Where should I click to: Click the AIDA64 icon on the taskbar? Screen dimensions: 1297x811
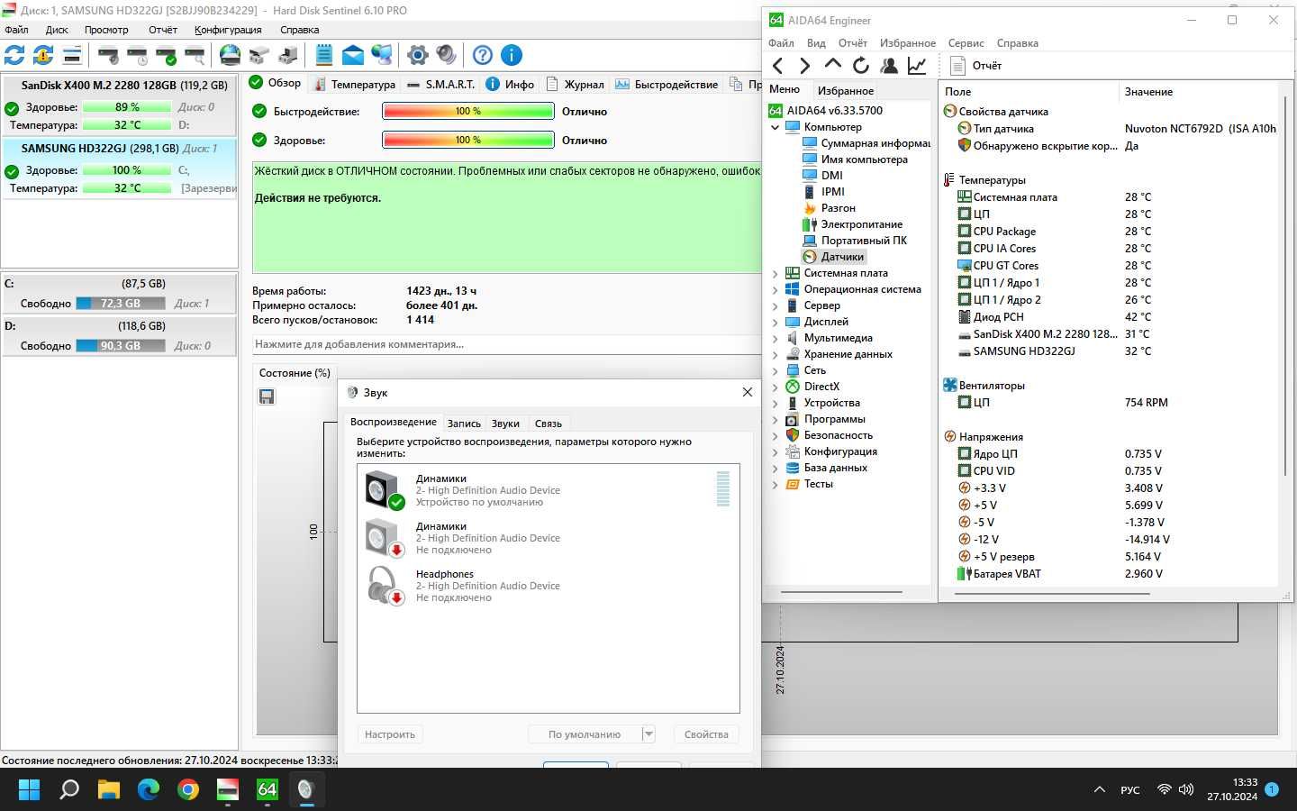[x=268, y=790]
